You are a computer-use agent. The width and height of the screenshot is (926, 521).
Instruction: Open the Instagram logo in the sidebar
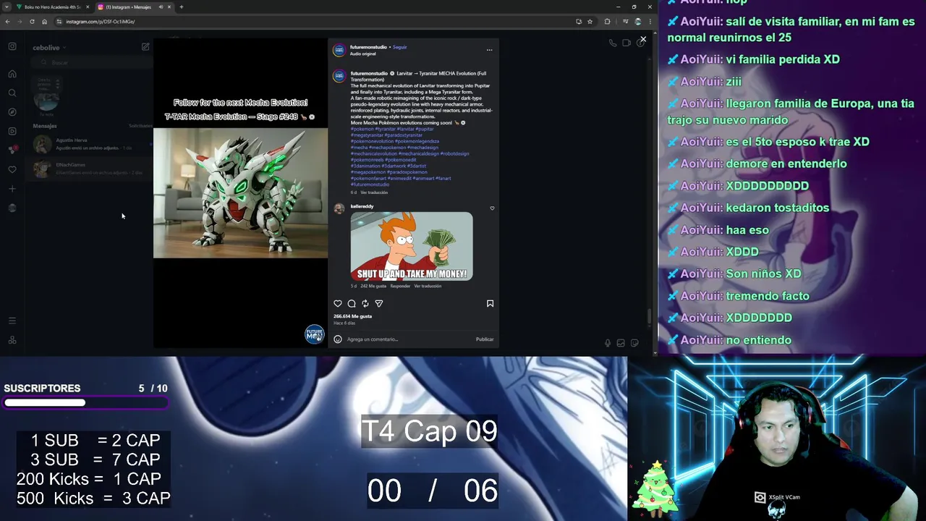pyautogui.click(x=12, y=46)
